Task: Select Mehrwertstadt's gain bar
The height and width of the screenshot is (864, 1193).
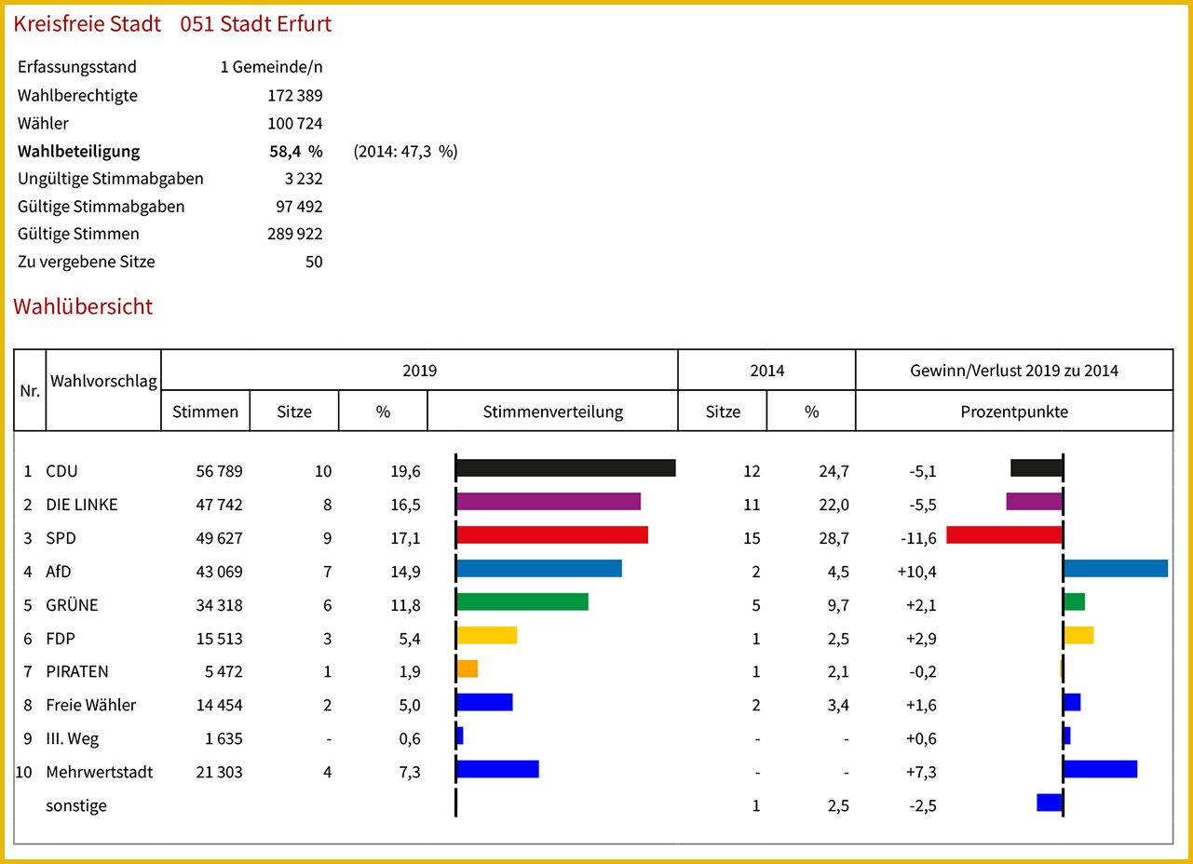Action: click(x=1101, y=769)
